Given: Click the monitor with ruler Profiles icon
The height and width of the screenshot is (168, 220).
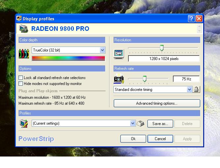Looking at the screenshot, I should point(24,123).
